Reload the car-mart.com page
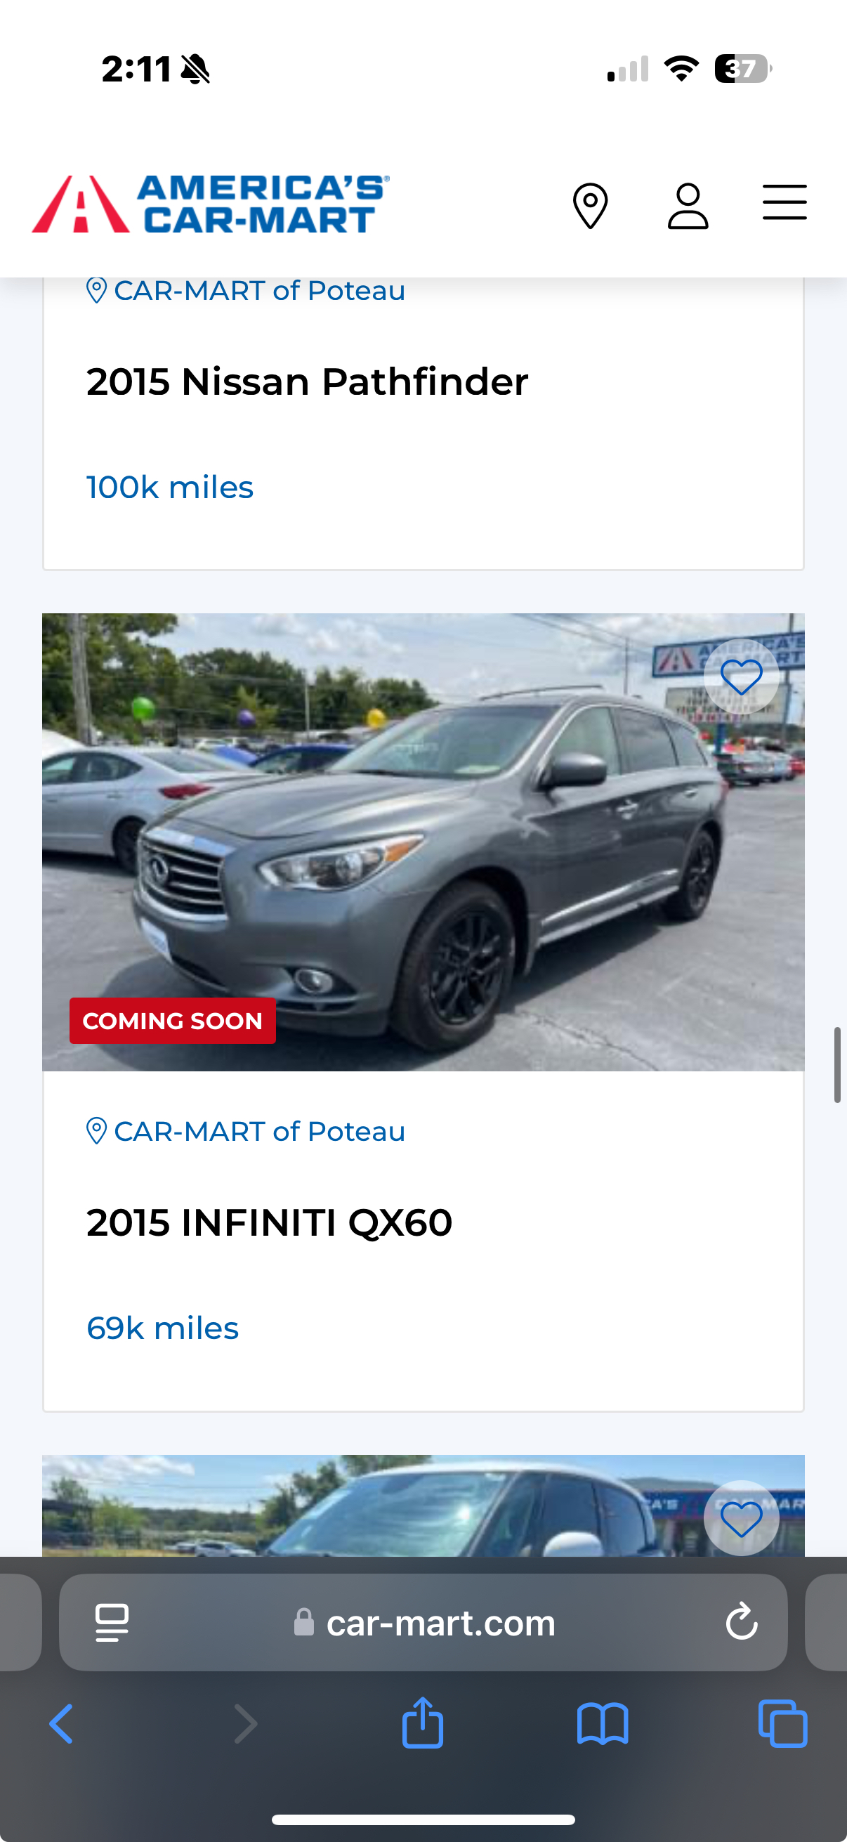Image resolution: width=847 pixels, height=1842 pixels. tap(741, 1621)
